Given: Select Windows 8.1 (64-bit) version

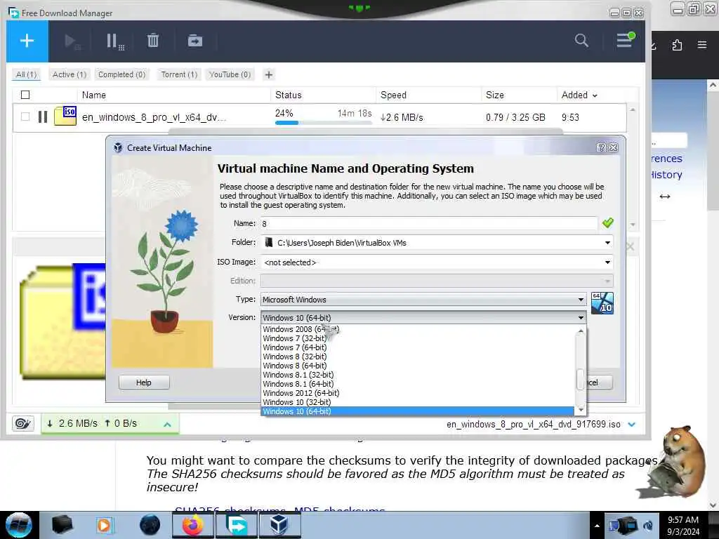Looking at the screenshot, I should pyautogui.click(x=298, y=384).
